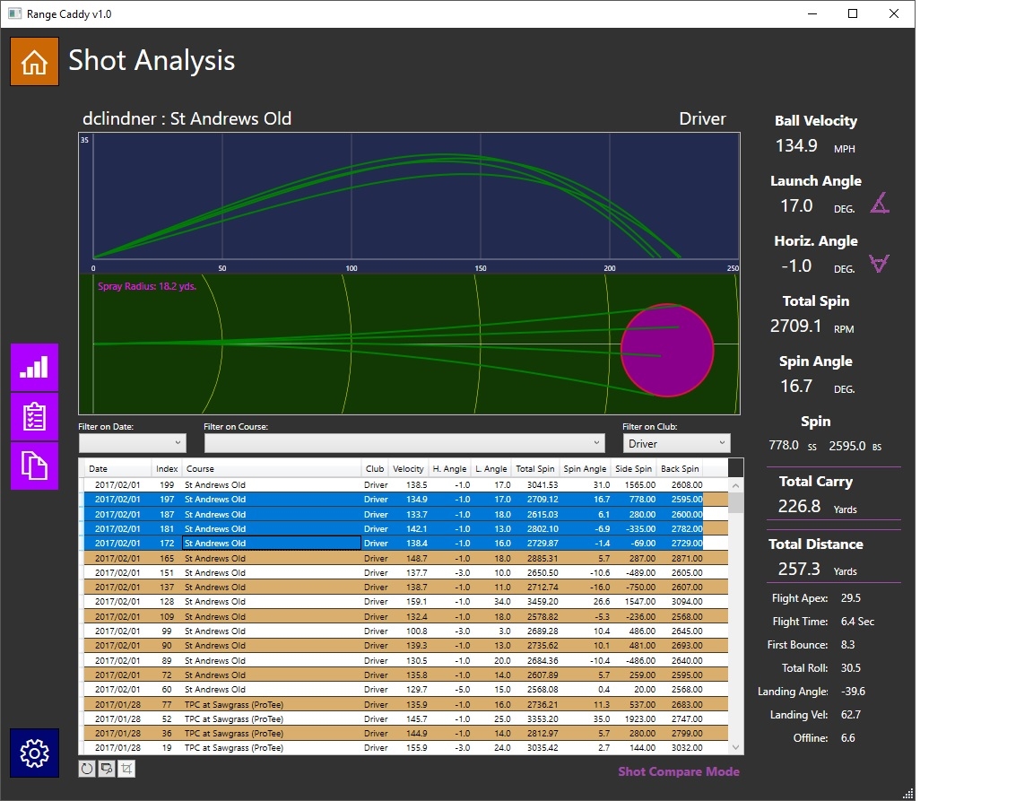The image size is (1033, 801).
Task: Click the copy shots icon in sidebar
Action: [34, 465]
